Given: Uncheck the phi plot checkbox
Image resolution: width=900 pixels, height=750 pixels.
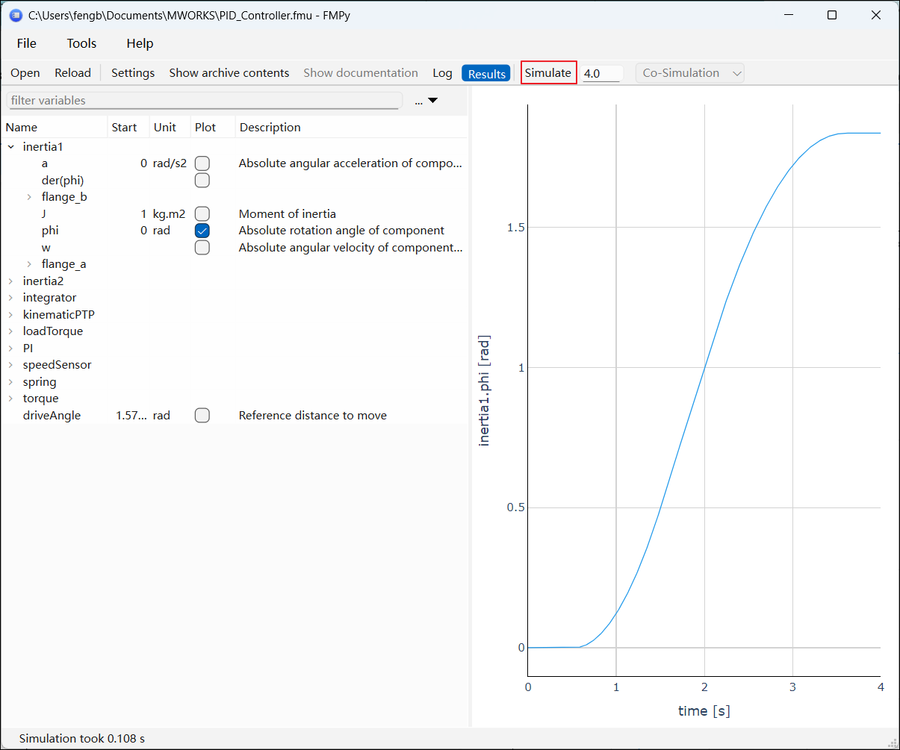Looking at the screenshot, I should pos(202,231).
